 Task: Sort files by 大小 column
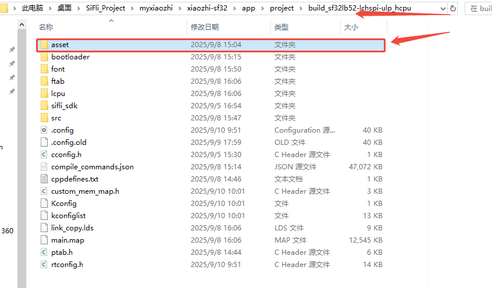(x=351, y=27)
